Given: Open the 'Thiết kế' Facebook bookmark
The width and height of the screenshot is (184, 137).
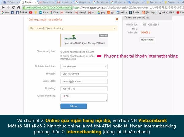Looking at the screenshot, I should [22, 12].
